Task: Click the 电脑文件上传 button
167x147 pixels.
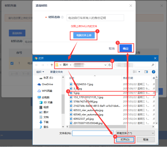Action: 84,35
